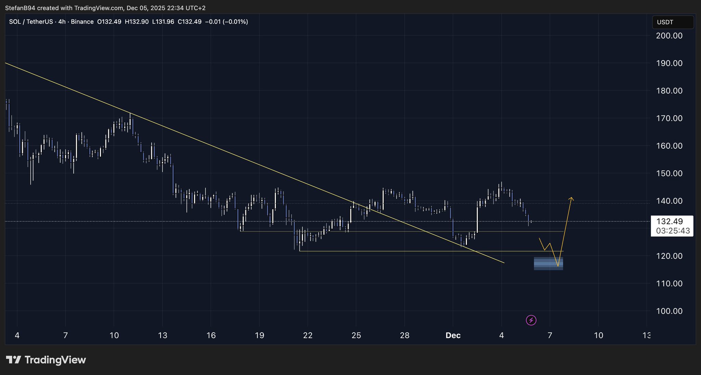Image resolution: width=701 pixels, height=375 pixels.
Task: Click the Binance exchange name in legend
Action: click(x=82, y=22)
